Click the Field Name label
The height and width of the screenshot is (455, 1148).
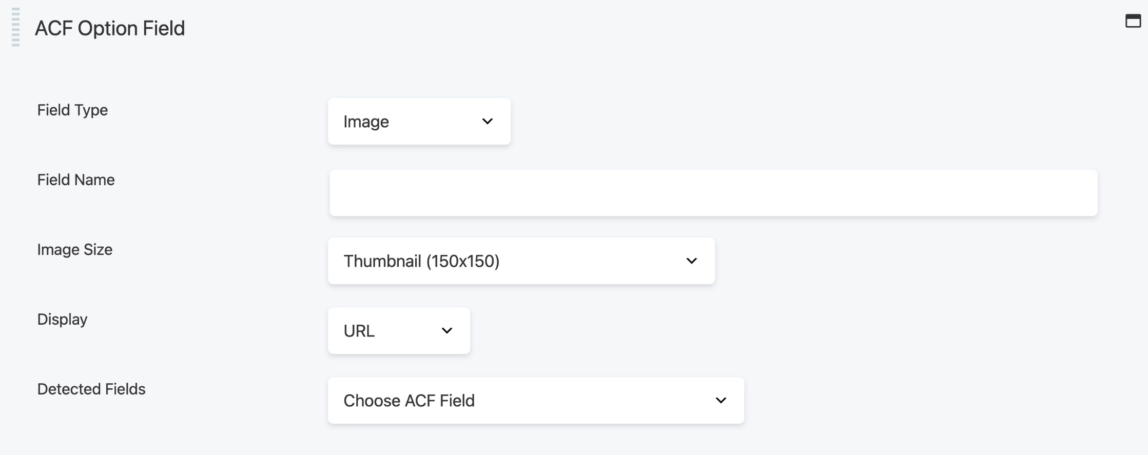click(x=75, y=180)
